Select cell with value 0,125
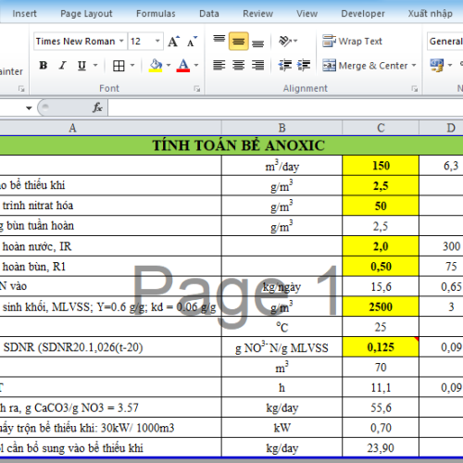This screenshot has width=463, height=463. pos(381,347)
